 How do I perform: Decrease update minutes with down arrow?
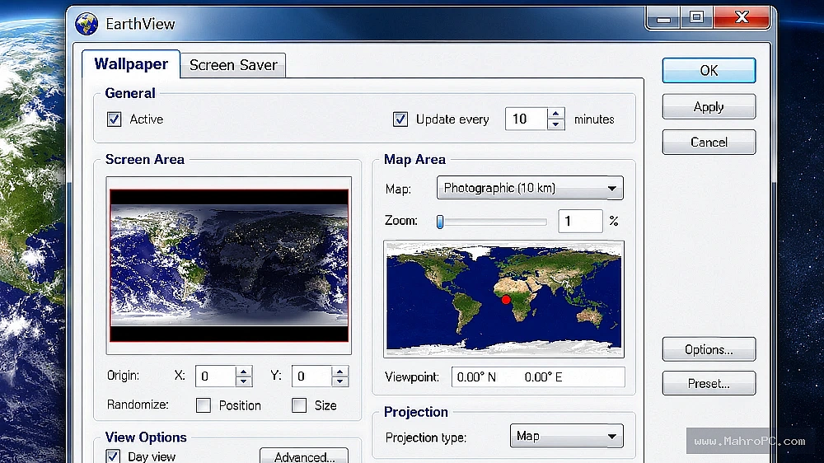coord(555,124)
